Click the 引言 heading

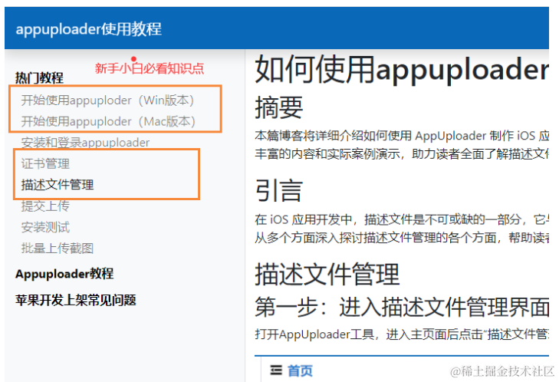tap(279, 190)
